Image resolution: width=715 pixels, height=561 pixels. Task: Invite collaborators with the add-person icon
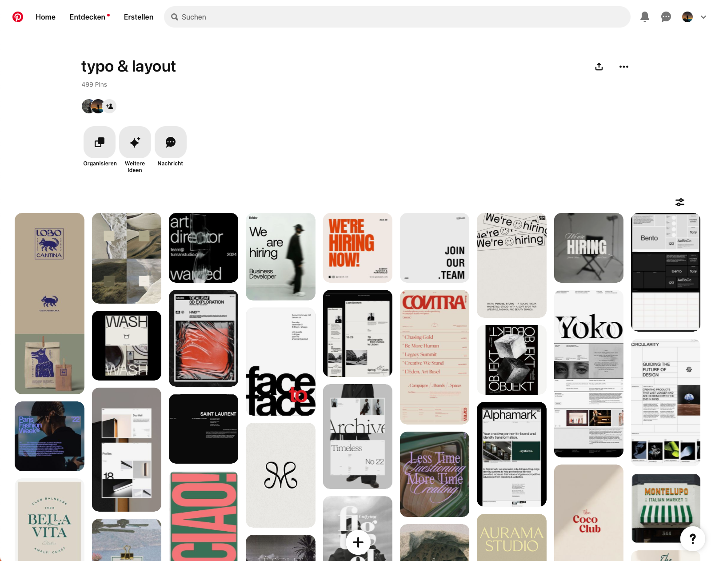[110, 106]
